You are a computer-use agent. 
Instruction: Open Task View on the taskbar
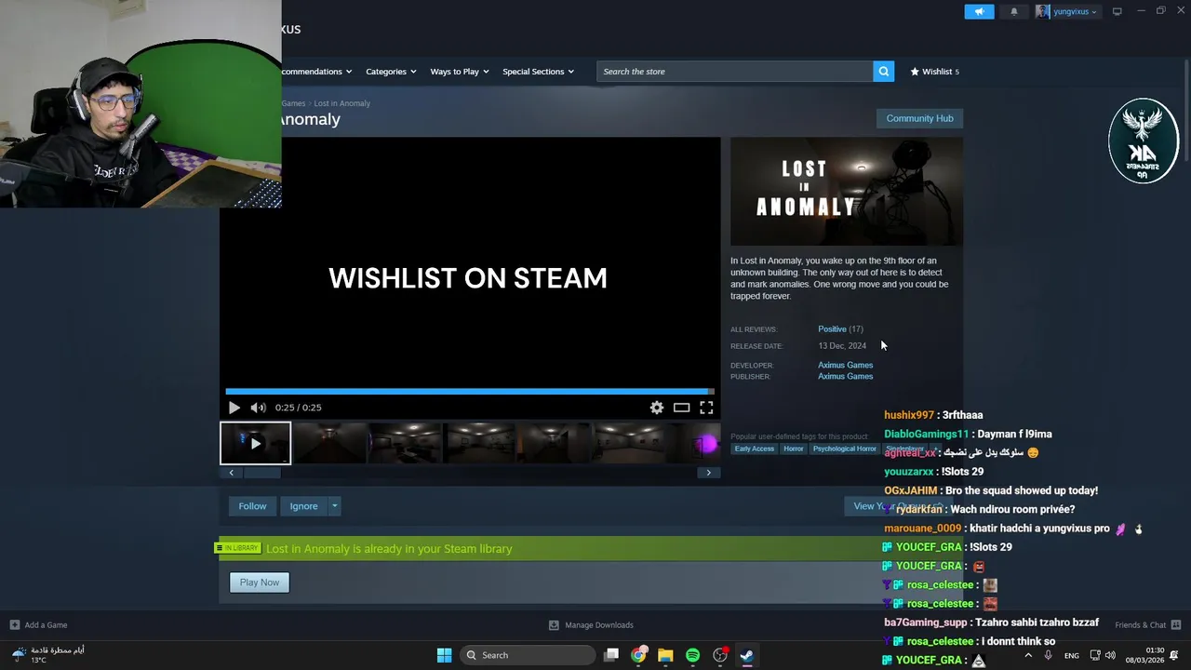tap(611, 655)
